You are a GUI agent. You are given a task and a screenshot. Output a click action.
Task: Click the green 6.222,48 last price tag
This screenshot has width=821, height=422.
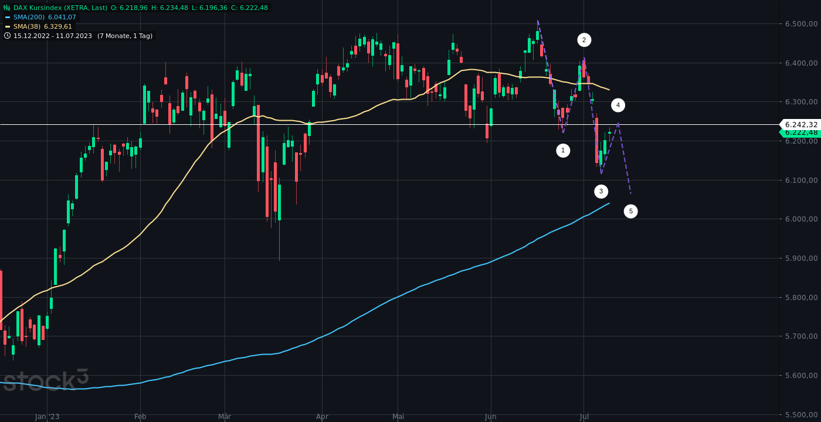pyautogui.click(x=800, y=132)
